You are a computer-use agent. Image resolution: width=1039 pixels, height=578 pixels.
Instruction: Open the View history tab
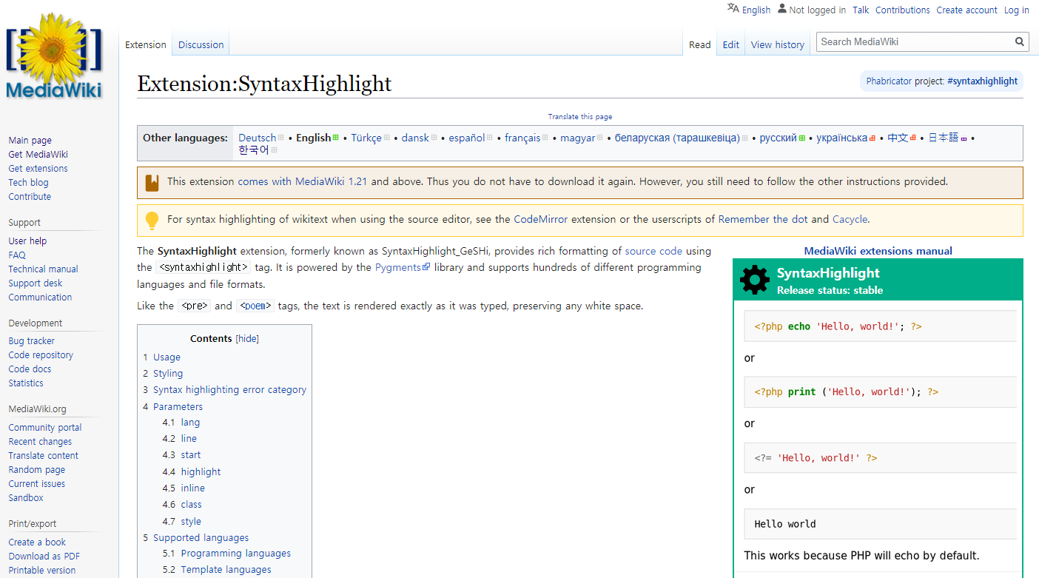click(x=778, y=44)
